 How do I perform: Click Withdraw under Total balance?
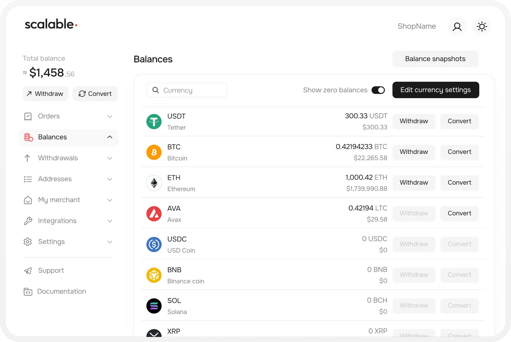(46, 94)
